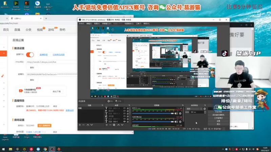The width and height of the screenshot is (271, 152).
Task: Toggle the 直播开关 live switch off
Action: 30,55
